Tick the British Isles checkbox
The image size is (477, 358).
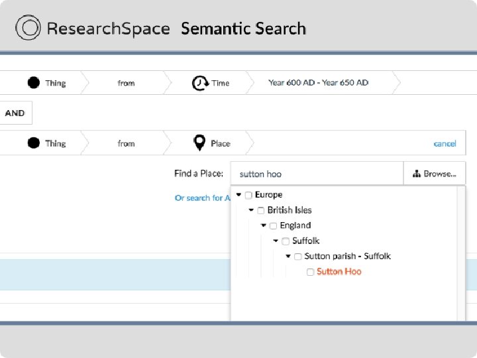coord(261,210)
